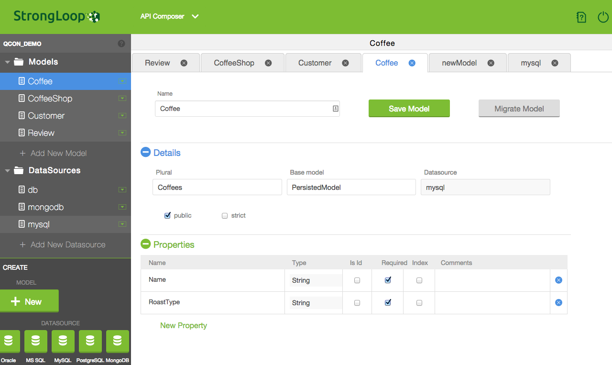The image size is (612, 365).
Task: Uncheck the public checkbox
Action: pyautogui.click(x=167, y=216)
